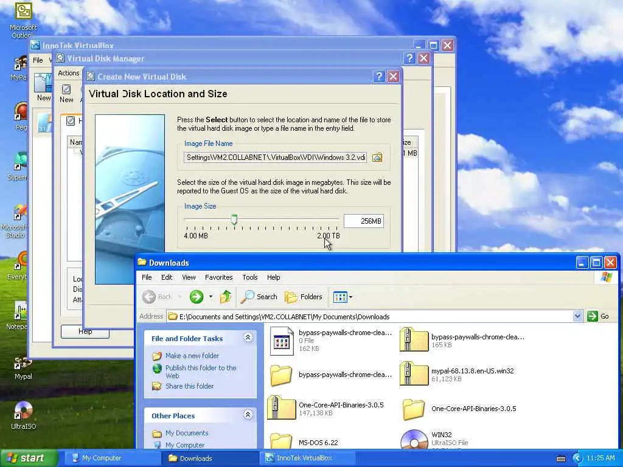Click the Go button beside the address bar
This screenshot has width=623, height=467.
tap(598, 316)
